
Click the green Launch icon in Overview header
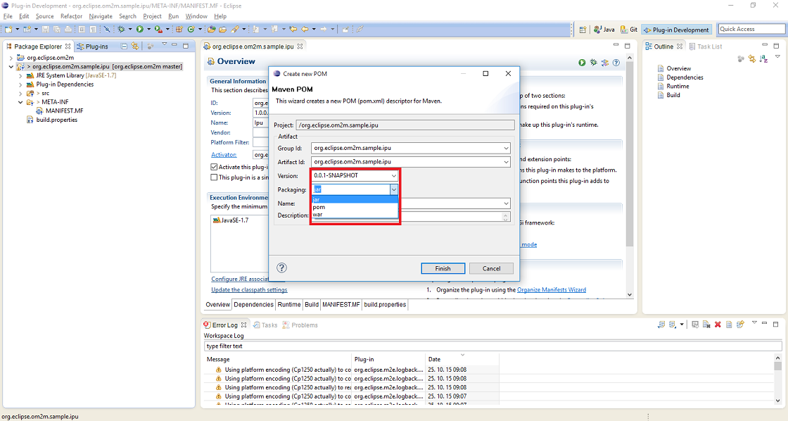(582, 63)
